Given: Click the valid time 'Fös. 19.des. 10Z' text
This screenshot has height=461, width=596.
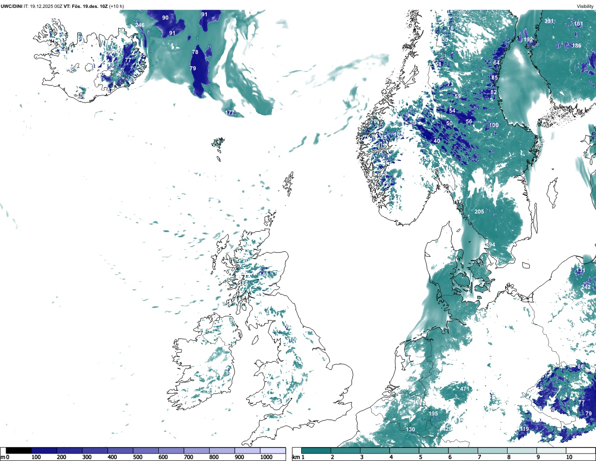Looking at the screenshot, I should [x=90, y=6].
